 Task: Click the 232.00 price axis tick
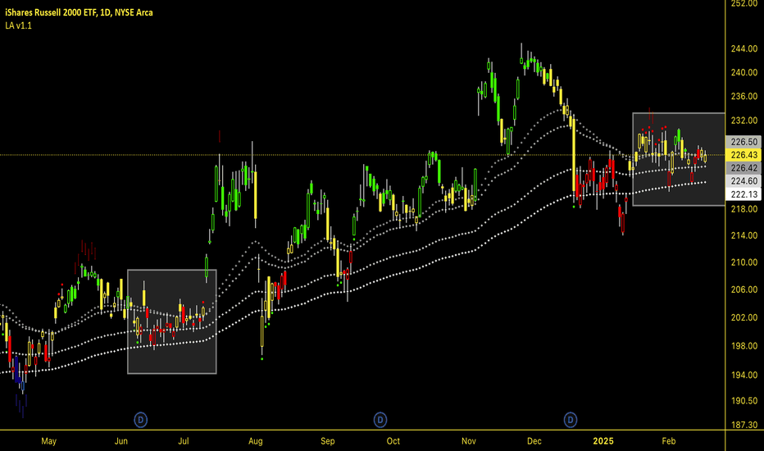[x=744, y=121]
